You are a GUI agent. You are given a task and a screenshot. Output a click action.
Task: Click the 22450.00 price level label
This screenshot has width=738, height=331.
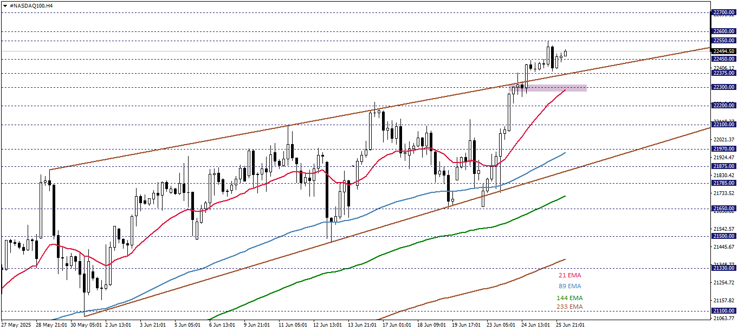[724, 59]
